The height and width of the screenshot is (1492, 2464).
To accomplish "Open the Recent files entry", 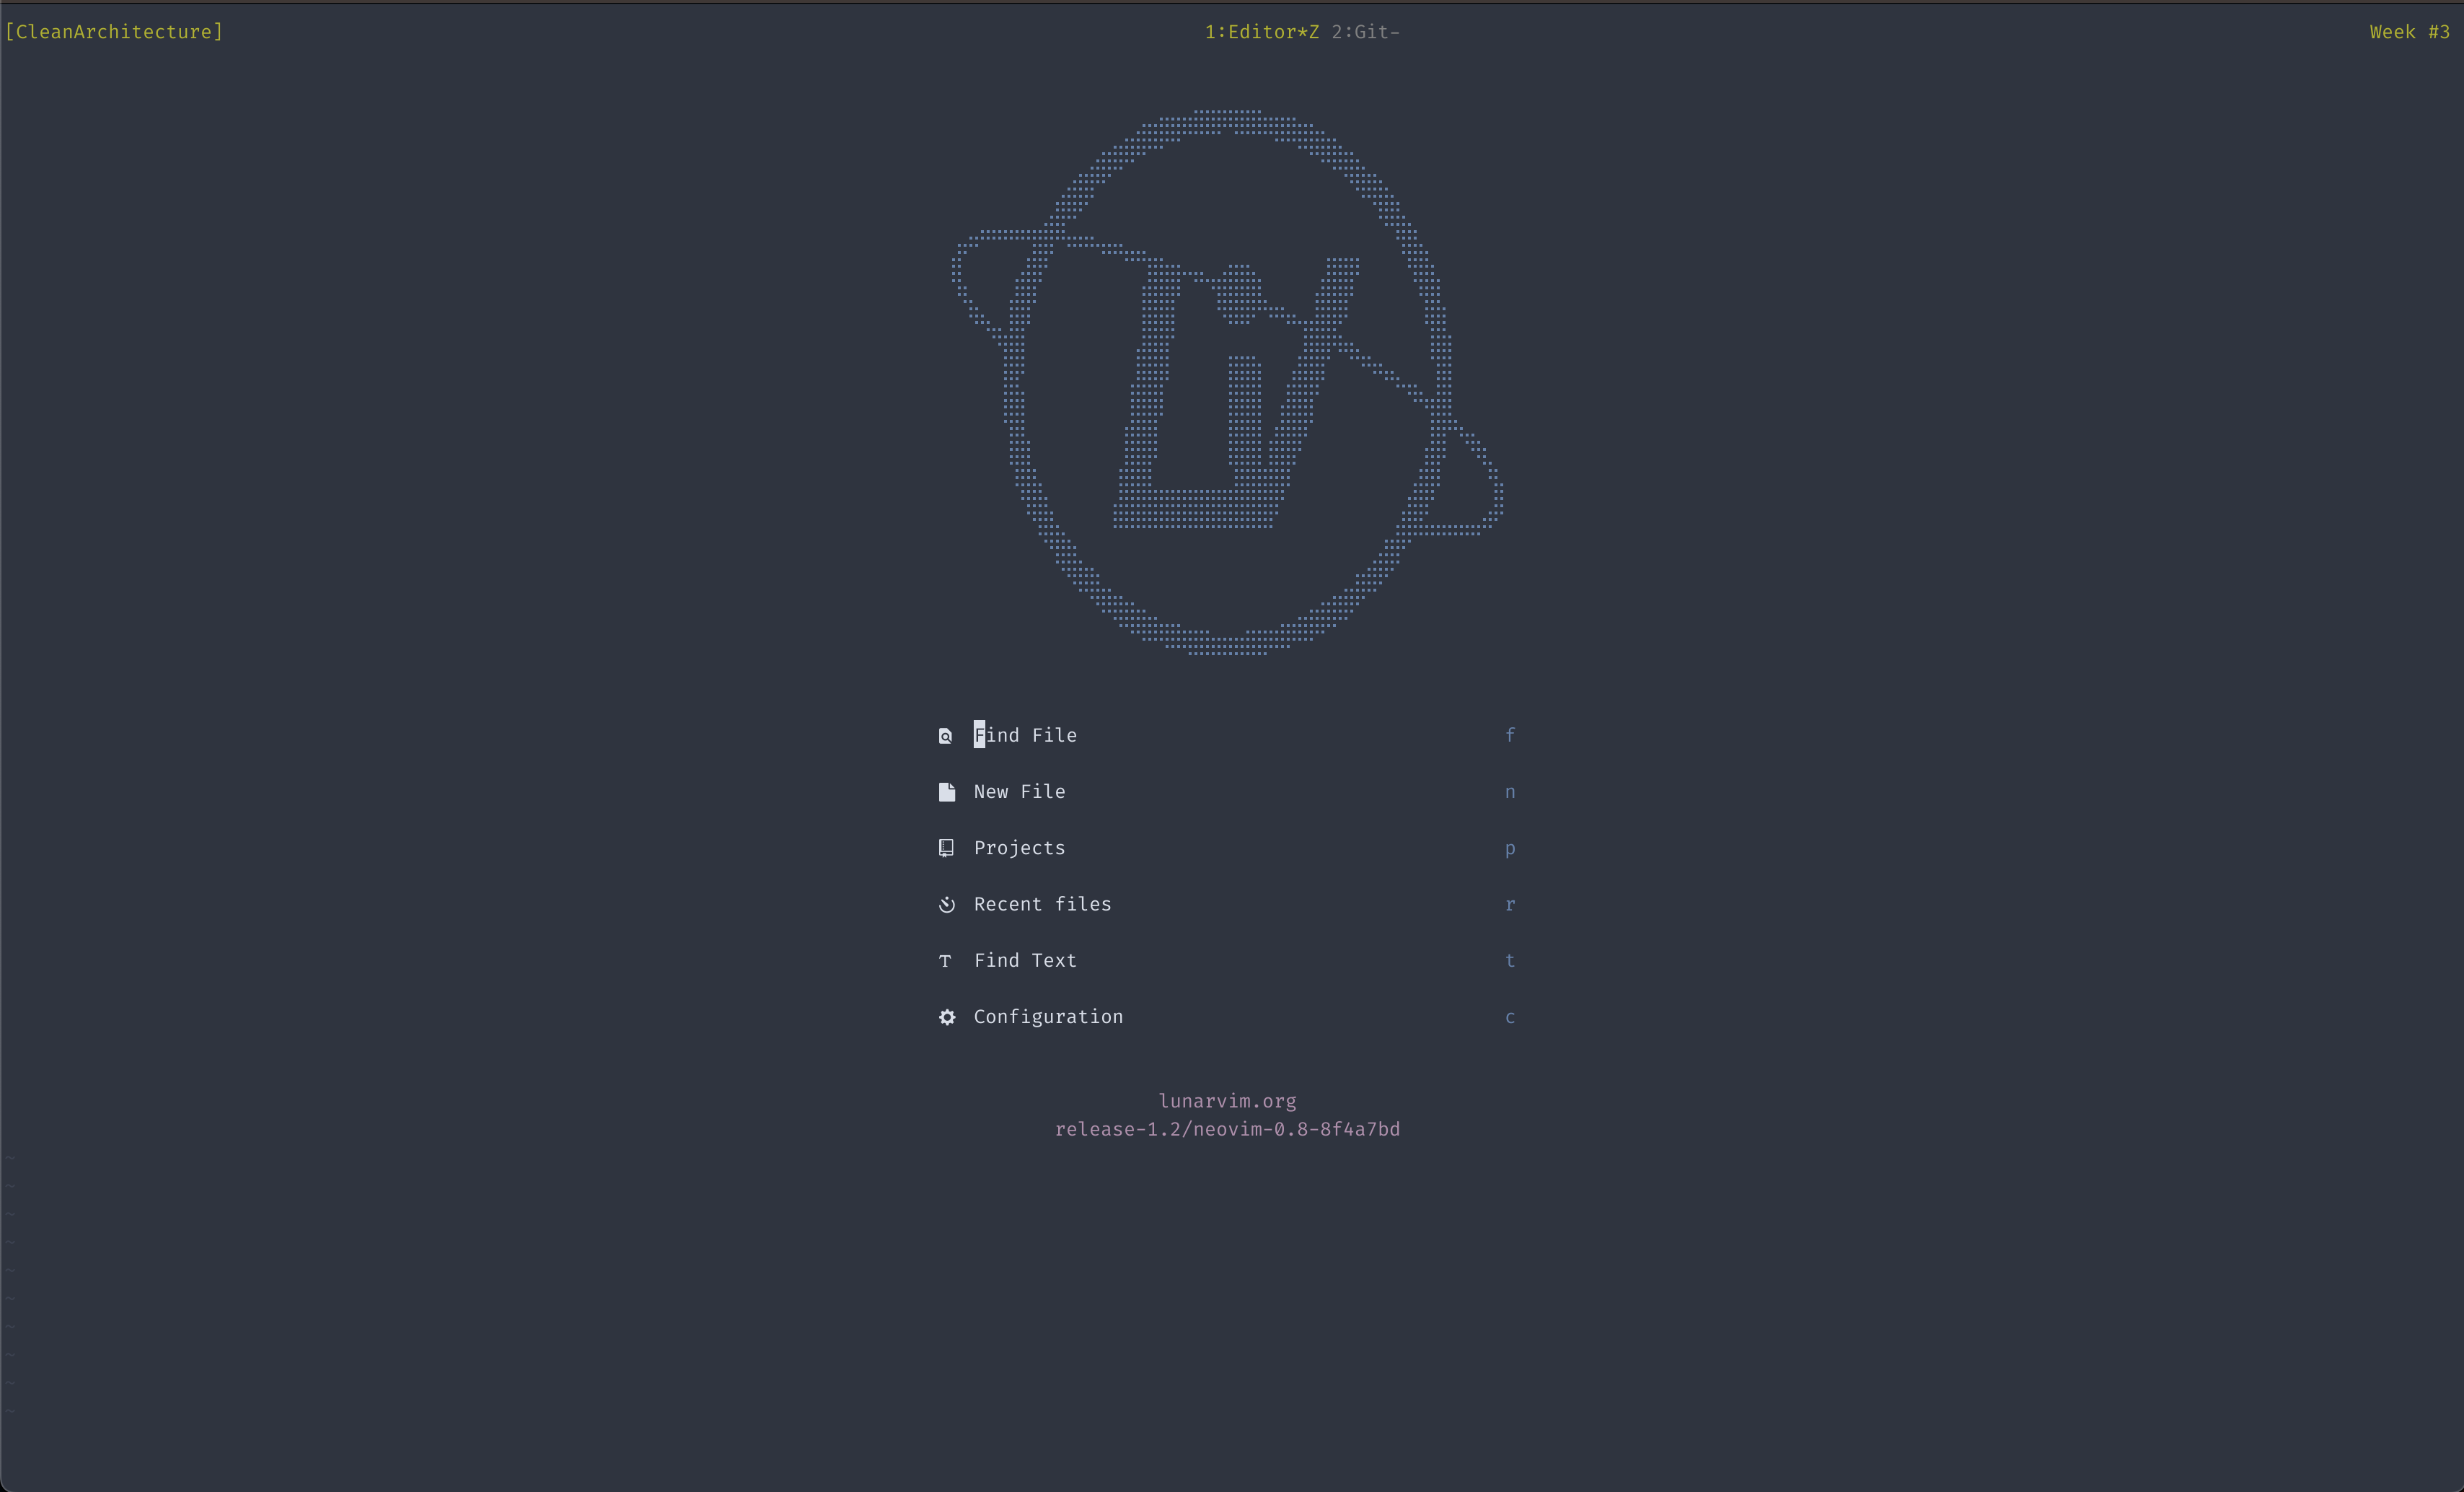I will click(x=1042, y=905).
